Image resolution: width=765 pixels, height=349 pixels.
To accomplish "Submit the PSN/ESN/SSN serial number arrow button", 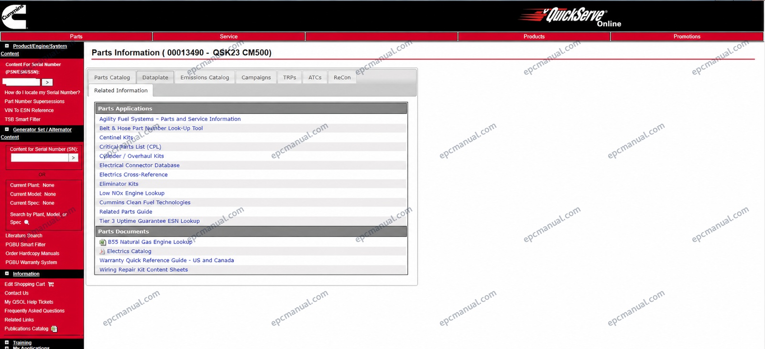I will [47, 82].
